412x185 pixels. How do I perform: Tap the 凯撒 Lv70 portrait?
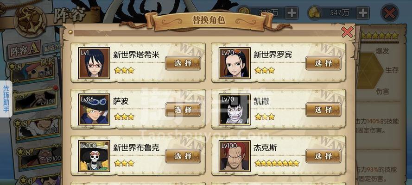point(235,110)
